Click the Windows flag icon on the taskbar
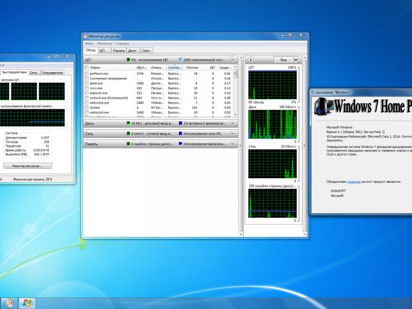 pos(27,303)
